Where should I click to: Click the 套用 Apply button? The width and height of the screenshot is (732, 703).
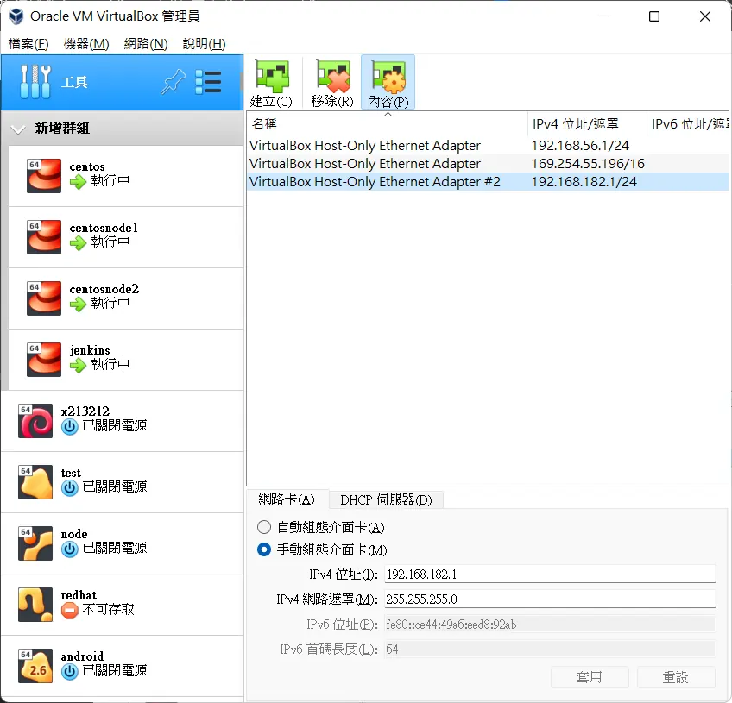590,677
